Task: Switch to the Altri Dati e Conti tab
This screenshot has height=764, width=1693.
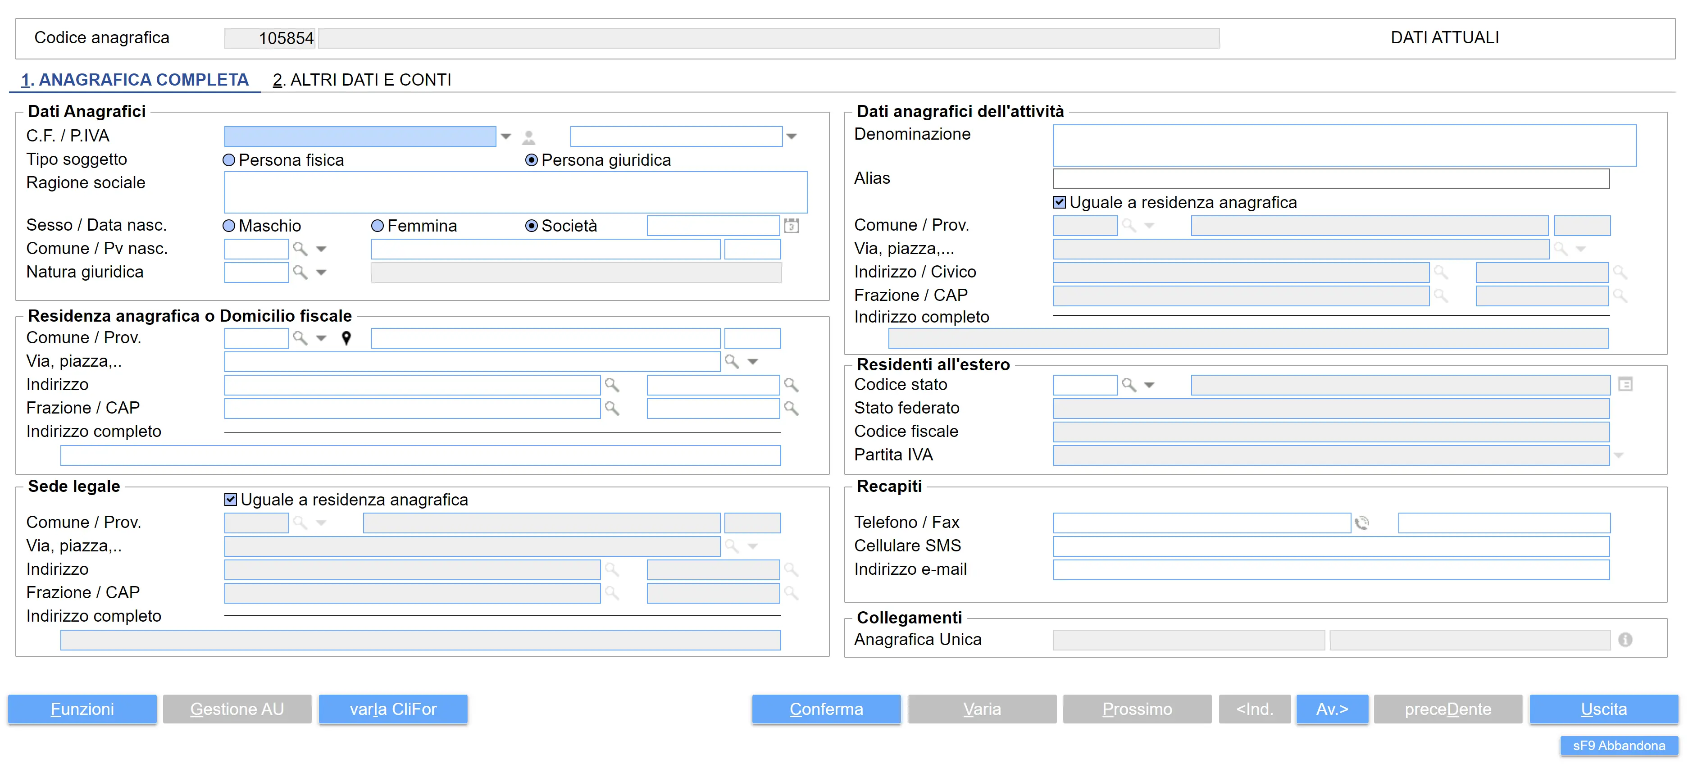Action: [x=362, y=80]
